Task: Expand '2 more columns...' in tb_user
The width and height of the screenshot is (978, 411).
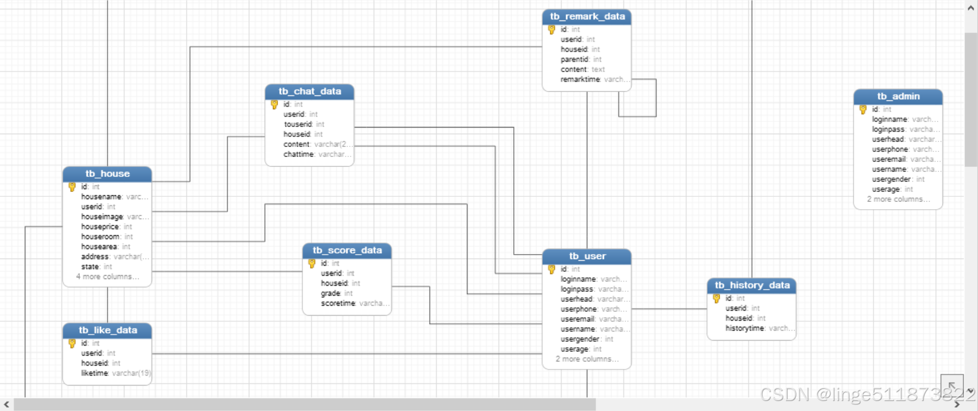Action: coord(587,359)
